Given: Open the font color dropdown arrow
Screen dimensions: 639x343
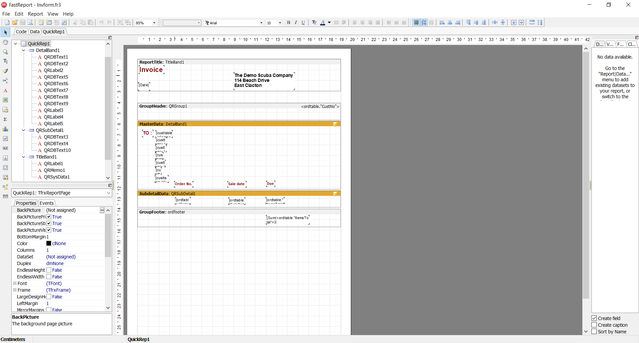Looking at the screenshot, I should point(329,23).
